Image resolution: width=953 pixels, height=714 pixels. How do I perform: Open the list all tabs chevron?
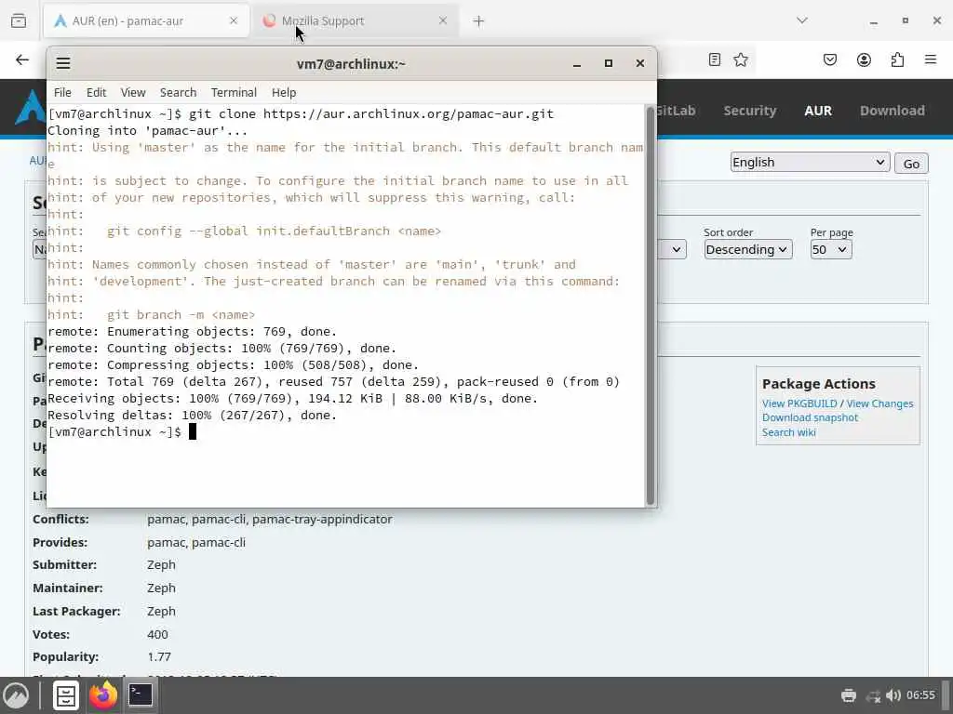pos(802,20)
